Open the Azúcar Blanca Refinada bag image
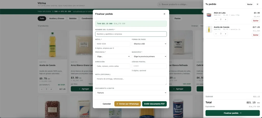Viewport: 262px width, 118px height. coord(178,45)
